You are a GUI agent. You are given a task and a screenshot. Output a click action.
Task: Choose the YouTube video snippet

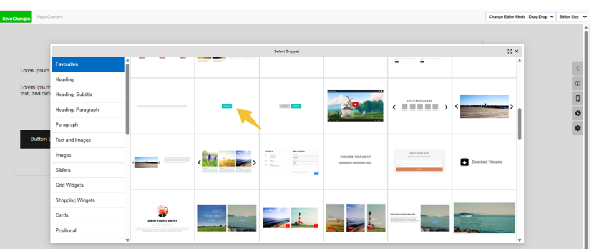tap(355, 106)
